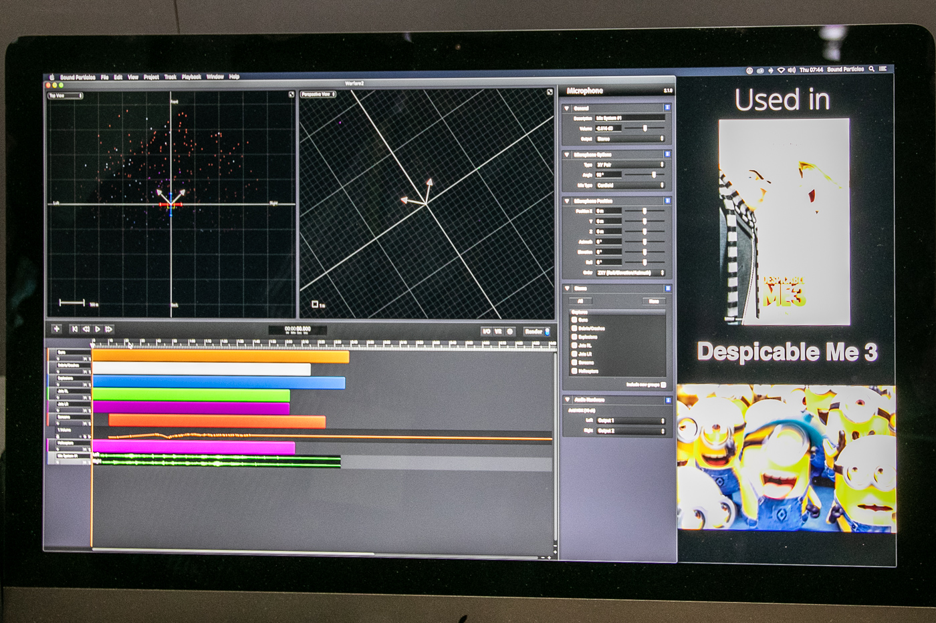Check the Guns stem checkbox

574,319
